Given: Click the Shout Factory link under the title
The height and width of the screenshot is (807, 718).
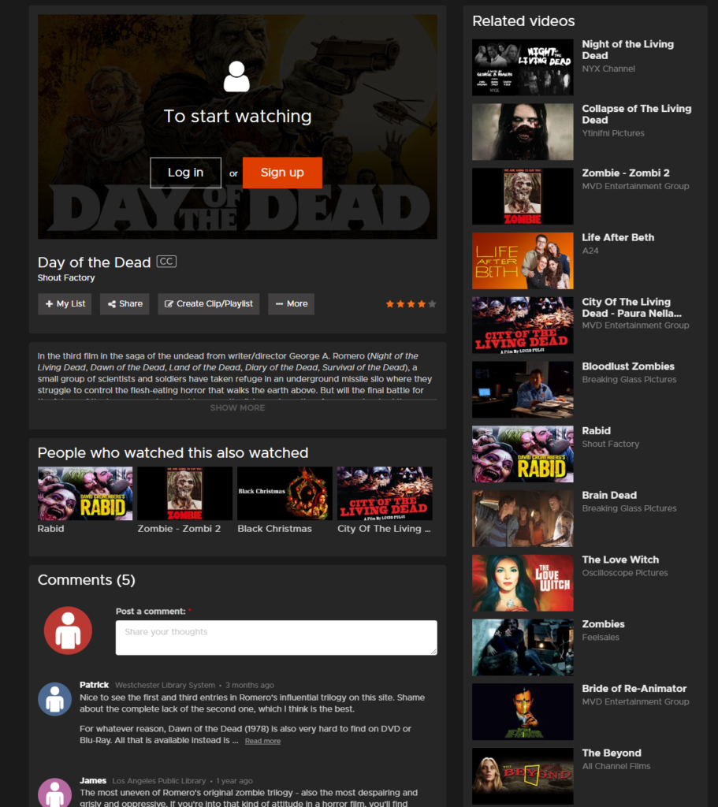Looking at the screenshot, I should pos(66,277).
